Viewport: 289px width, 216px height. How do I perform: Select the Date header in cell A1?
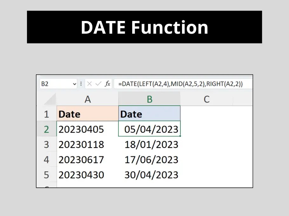point(88,113)
